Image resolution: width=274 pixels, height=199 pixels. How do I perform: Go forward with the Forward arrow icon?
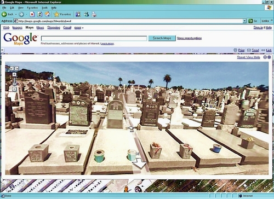point(21,14)
